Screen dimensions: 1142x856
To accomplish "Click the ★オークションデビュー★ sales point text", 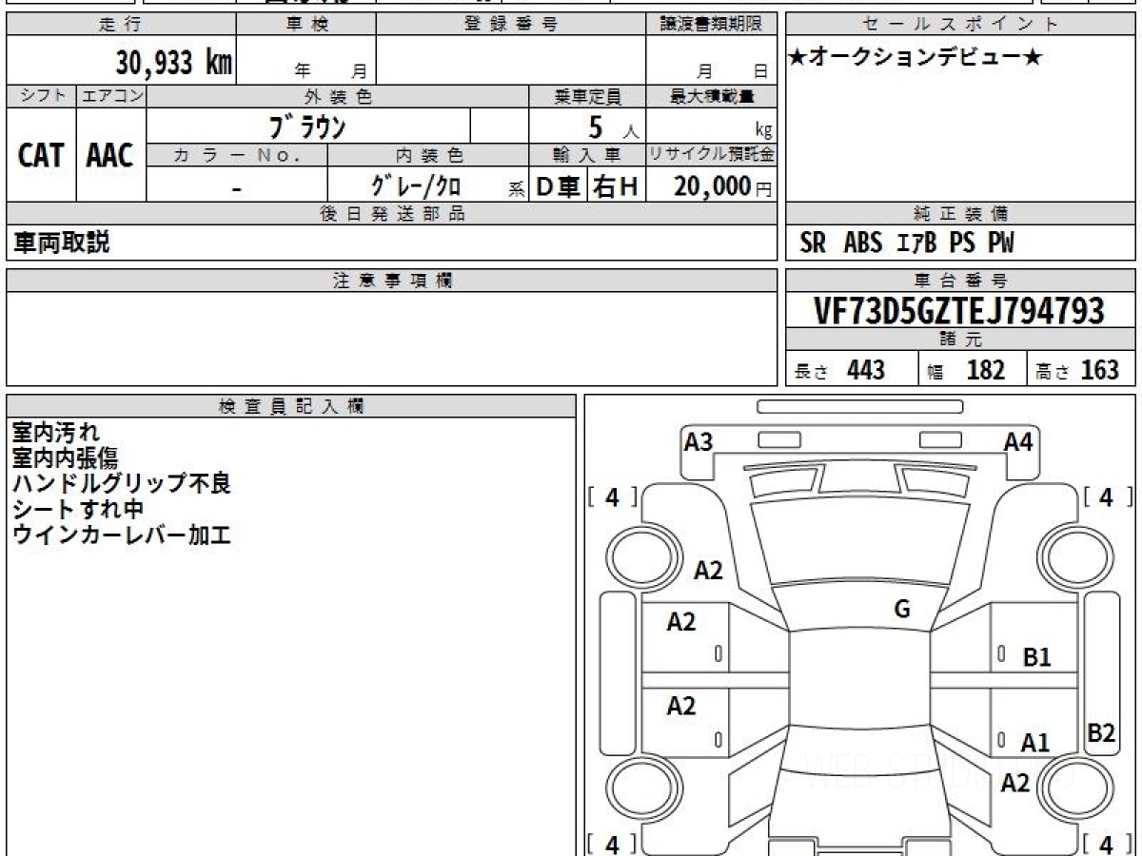I will click(916, 58).
